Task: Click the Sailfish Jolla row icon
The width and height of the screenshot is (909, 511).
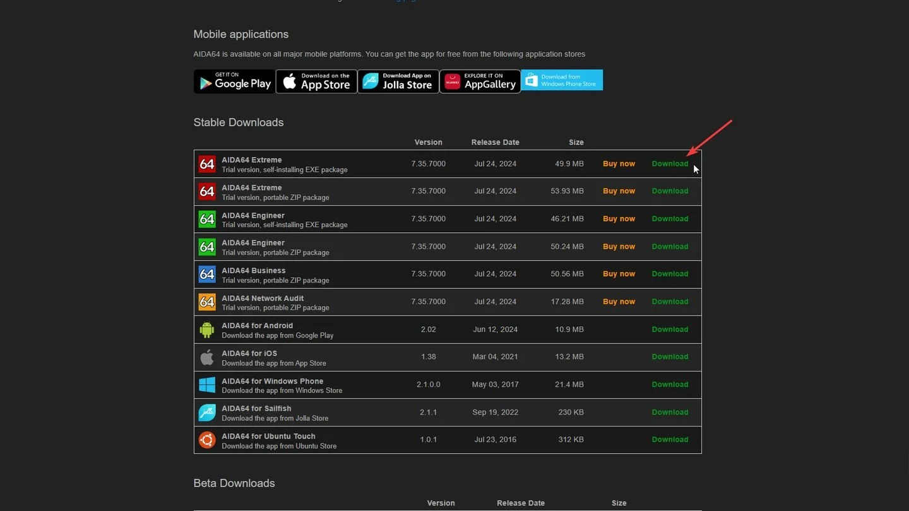Action: [207, 413]
